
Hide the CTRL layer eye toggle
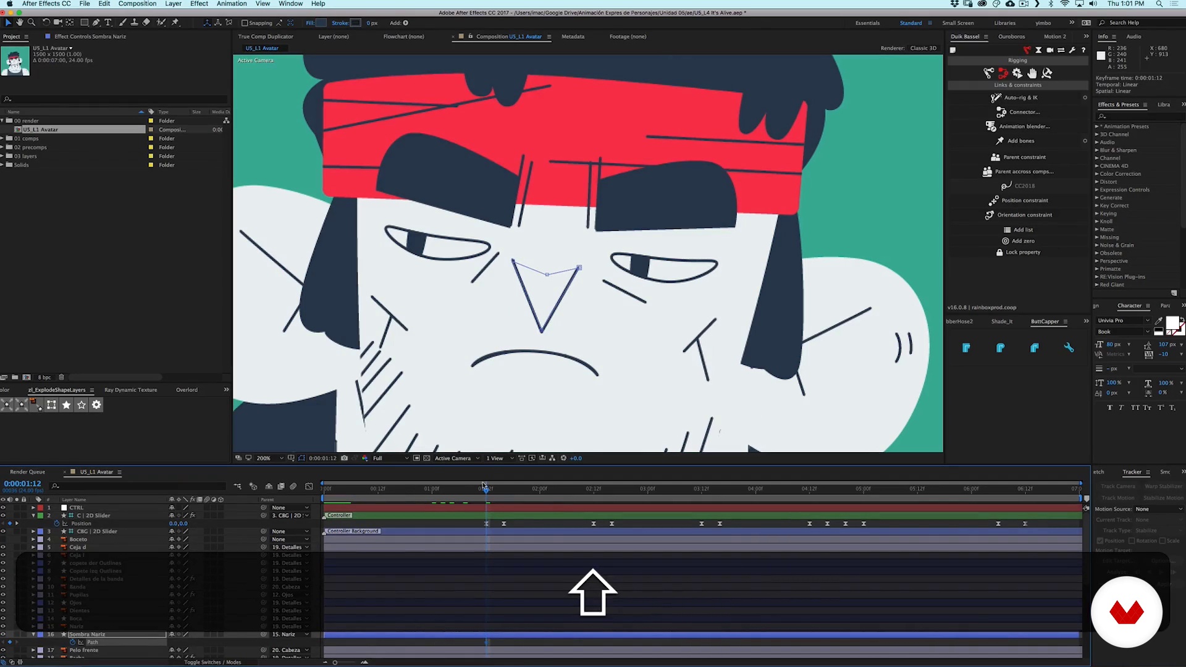pyautogui.click(x=3, y=508)
